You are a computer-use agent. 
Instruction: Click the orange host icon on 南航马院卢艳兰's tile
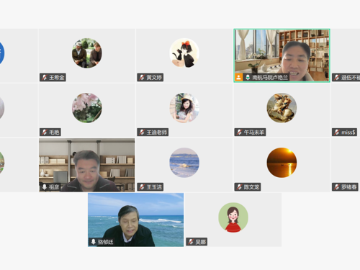[238, 77]
